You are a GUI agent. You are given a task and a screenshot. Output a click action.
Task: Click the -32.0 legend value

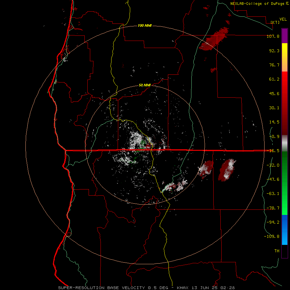(x=273, y=165)
